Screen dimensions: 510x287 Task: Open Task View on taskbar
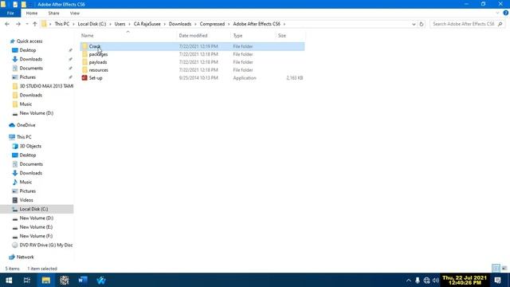tap(27, 280)
